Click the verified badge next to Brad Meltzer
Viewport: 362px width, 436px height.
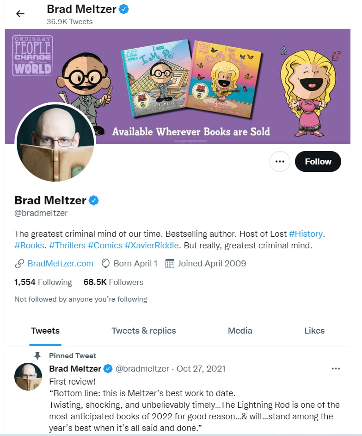(93, 200)
